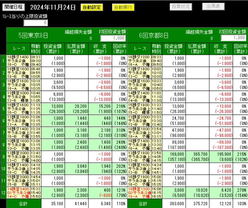Viewport: 248px width, 208px height.
Task: Select Tokyo G1 race cell 14頭芝2400
Action: click(x=18, y=193)
